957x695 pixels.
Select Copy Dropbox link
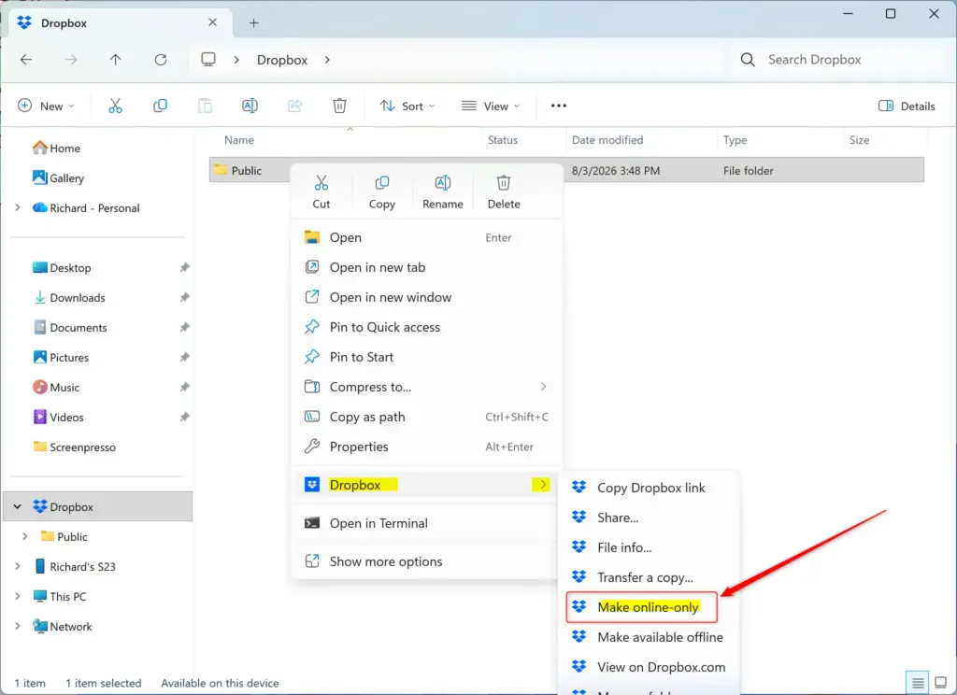[x=649, y=488]
